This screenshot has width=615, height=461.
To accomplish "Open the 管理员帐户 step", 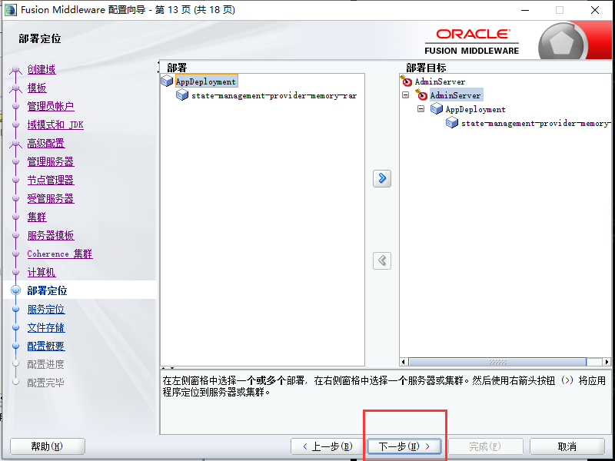I will [51, 106].
